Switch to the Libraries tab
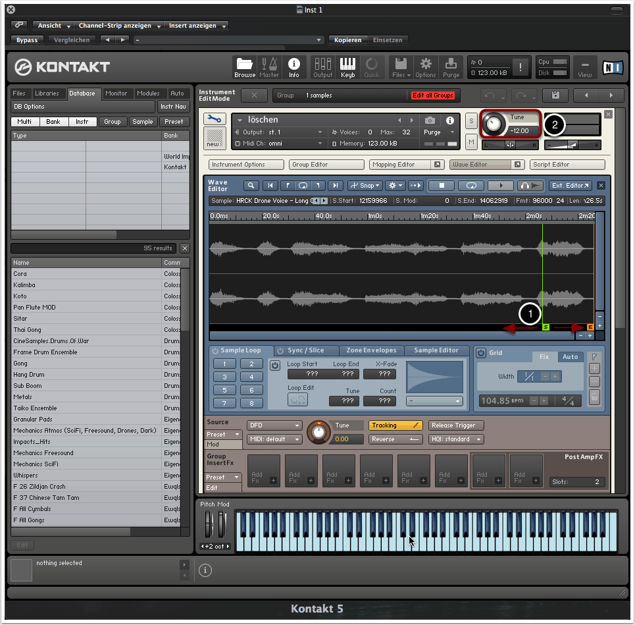Viewport: 635px width, 625px height. 47,94
